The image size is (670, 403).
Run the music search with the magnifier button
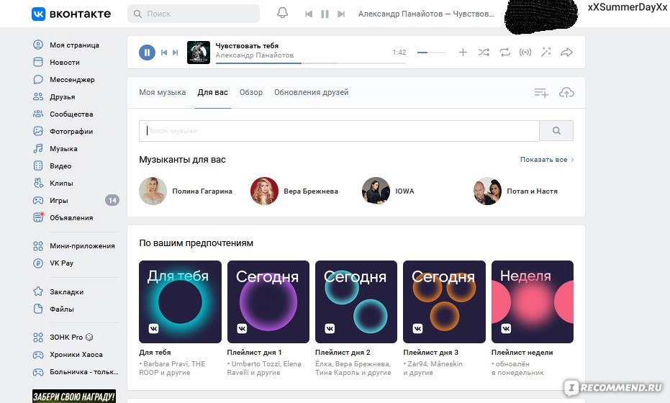point(556,131)
